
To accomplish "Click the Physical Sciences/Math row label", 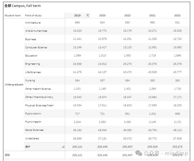I will (x=39, y=105).
